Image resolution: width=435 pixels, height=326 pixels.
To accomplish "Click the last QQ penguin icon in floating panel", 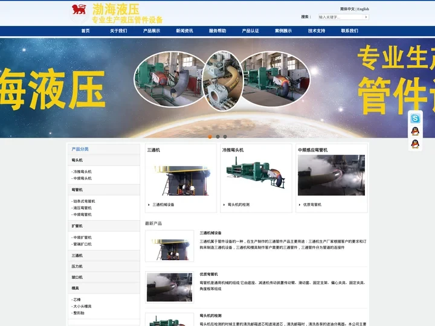I will point(415,144).
